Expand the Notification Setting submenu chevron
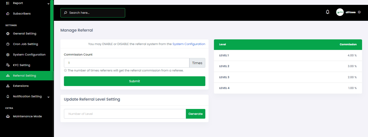Image resolution: width=368 pixels, height=137 pixels. 48,97
